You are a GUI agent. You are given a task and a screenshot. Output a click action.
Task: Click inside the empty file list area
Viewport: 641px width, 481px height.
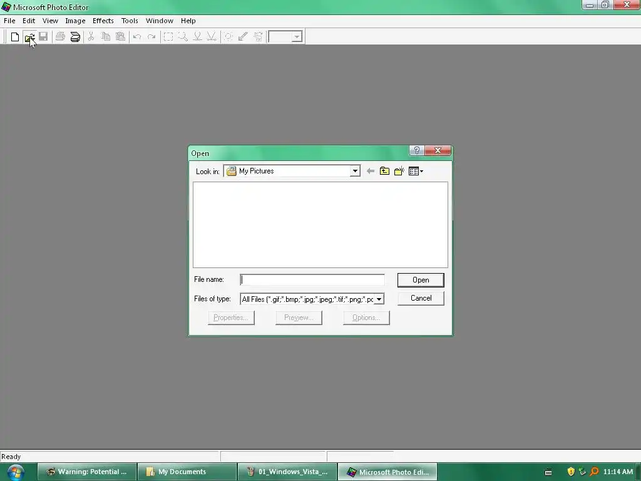pos(320,225)
